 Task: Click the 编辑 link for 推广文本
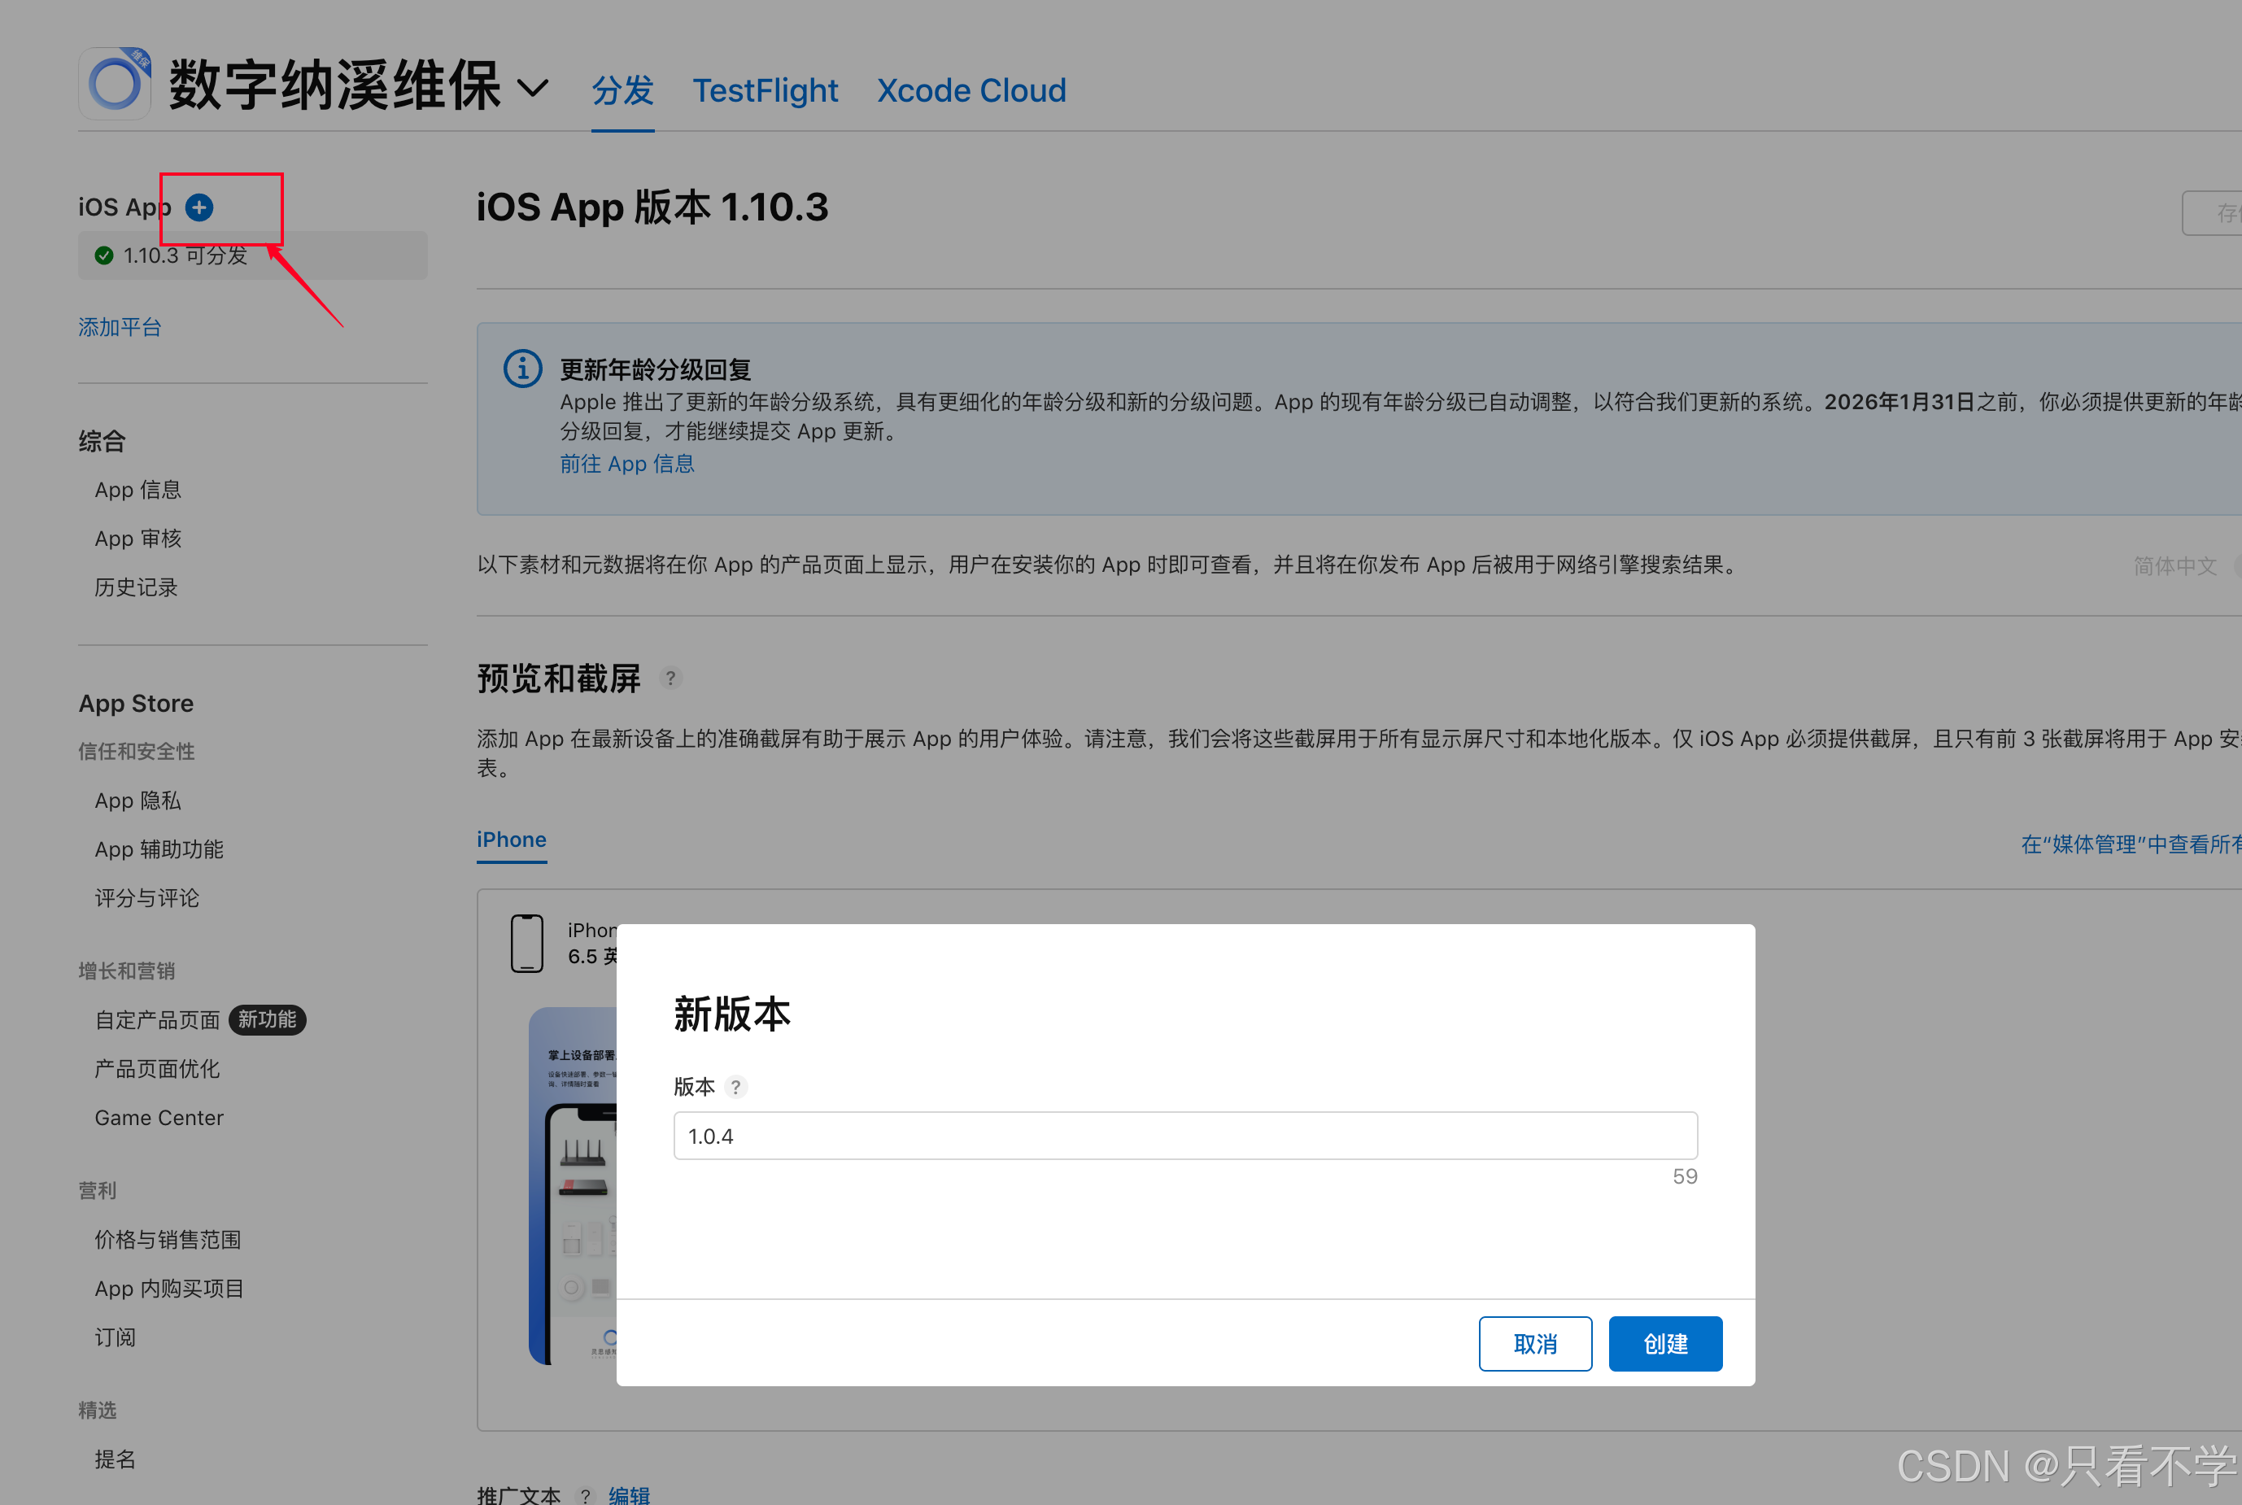pyautogui.click(x=630, y=1495)
